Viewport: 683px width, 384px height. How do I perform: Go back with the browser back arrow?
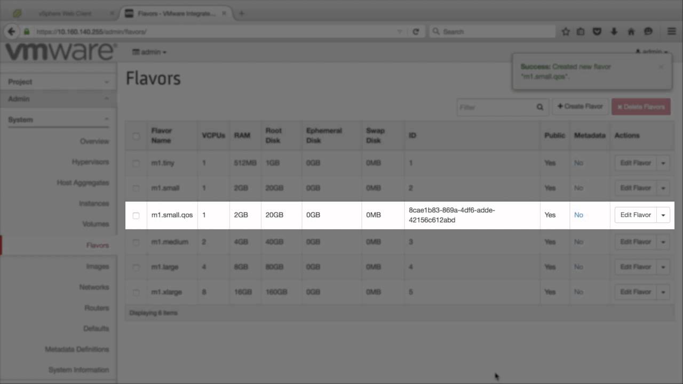11,31
